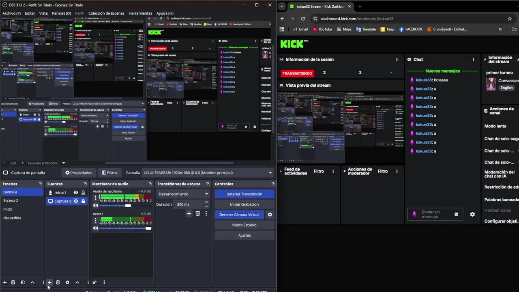Move the selected source up in Fuentes

pyautogui.click(x=77, y=282)
